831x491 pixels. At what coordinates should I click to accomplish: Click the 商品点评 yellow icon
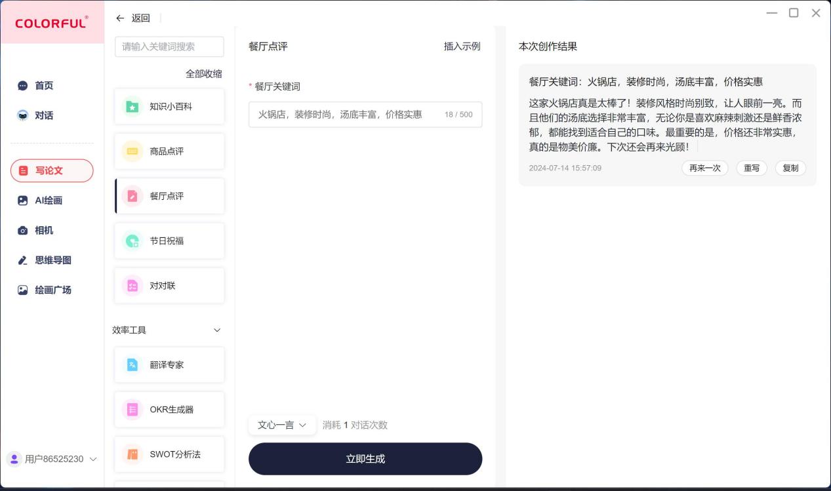(x=132, y=151)
